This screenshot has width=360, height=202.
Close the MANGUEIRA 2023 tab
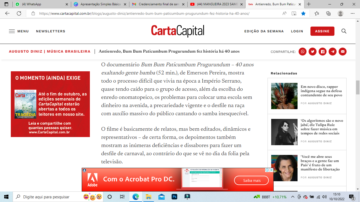pos(241,4)
